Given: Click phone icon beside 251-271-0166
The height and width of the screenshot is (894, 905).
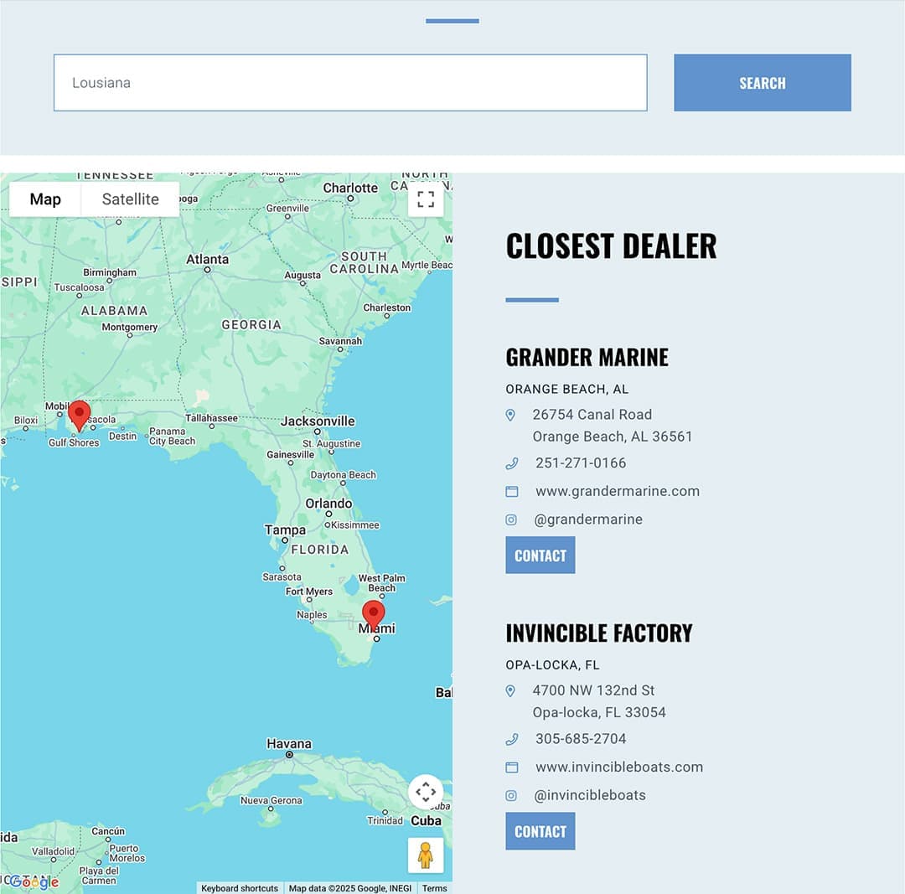Looking at the screenshot, I should tap(512, 463).
